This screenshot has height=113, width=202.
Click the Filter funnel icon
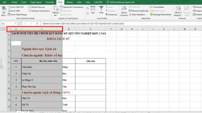pos(101,10)
